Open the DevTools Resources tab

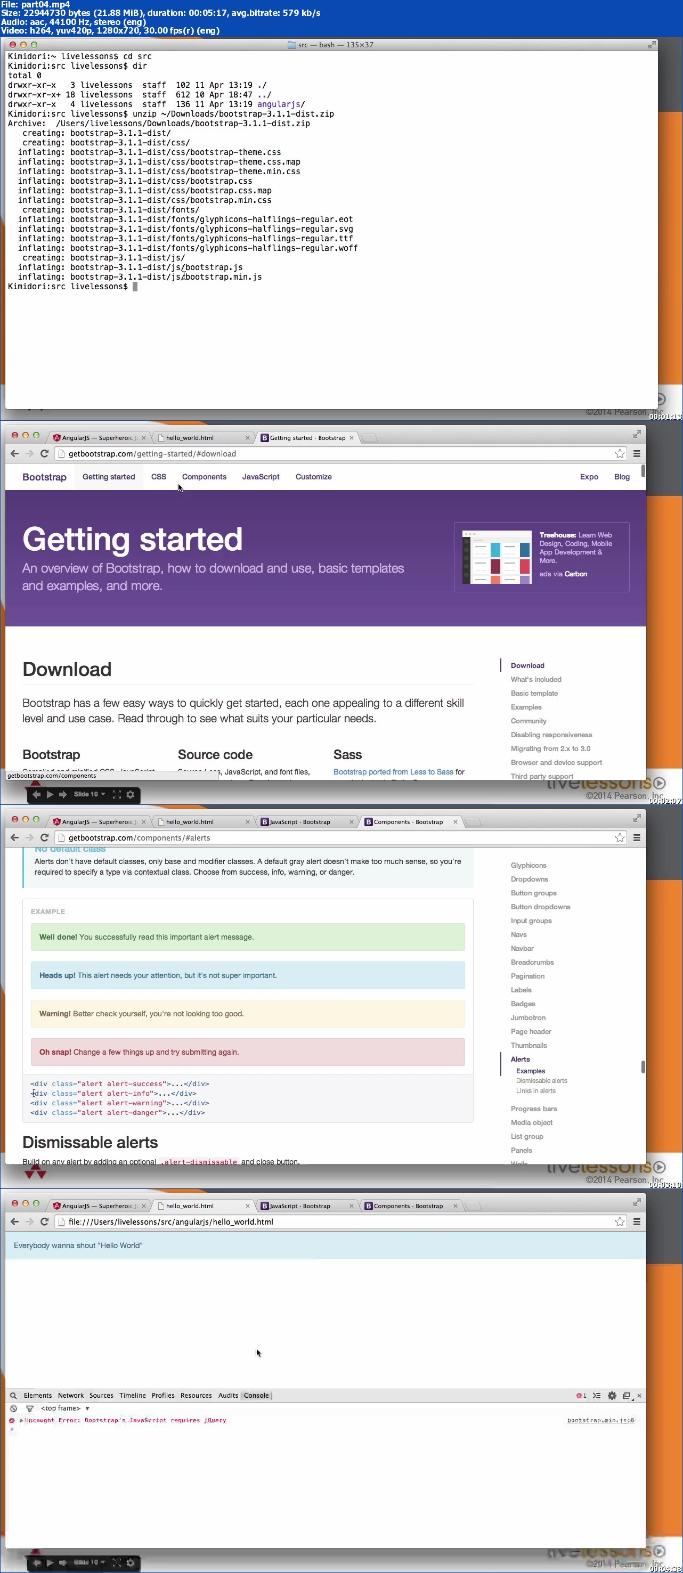tap(196, 1395)
